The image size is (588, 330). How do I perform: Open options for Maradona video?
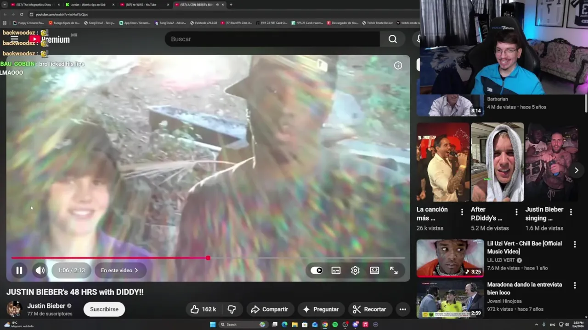pos(575,286)
